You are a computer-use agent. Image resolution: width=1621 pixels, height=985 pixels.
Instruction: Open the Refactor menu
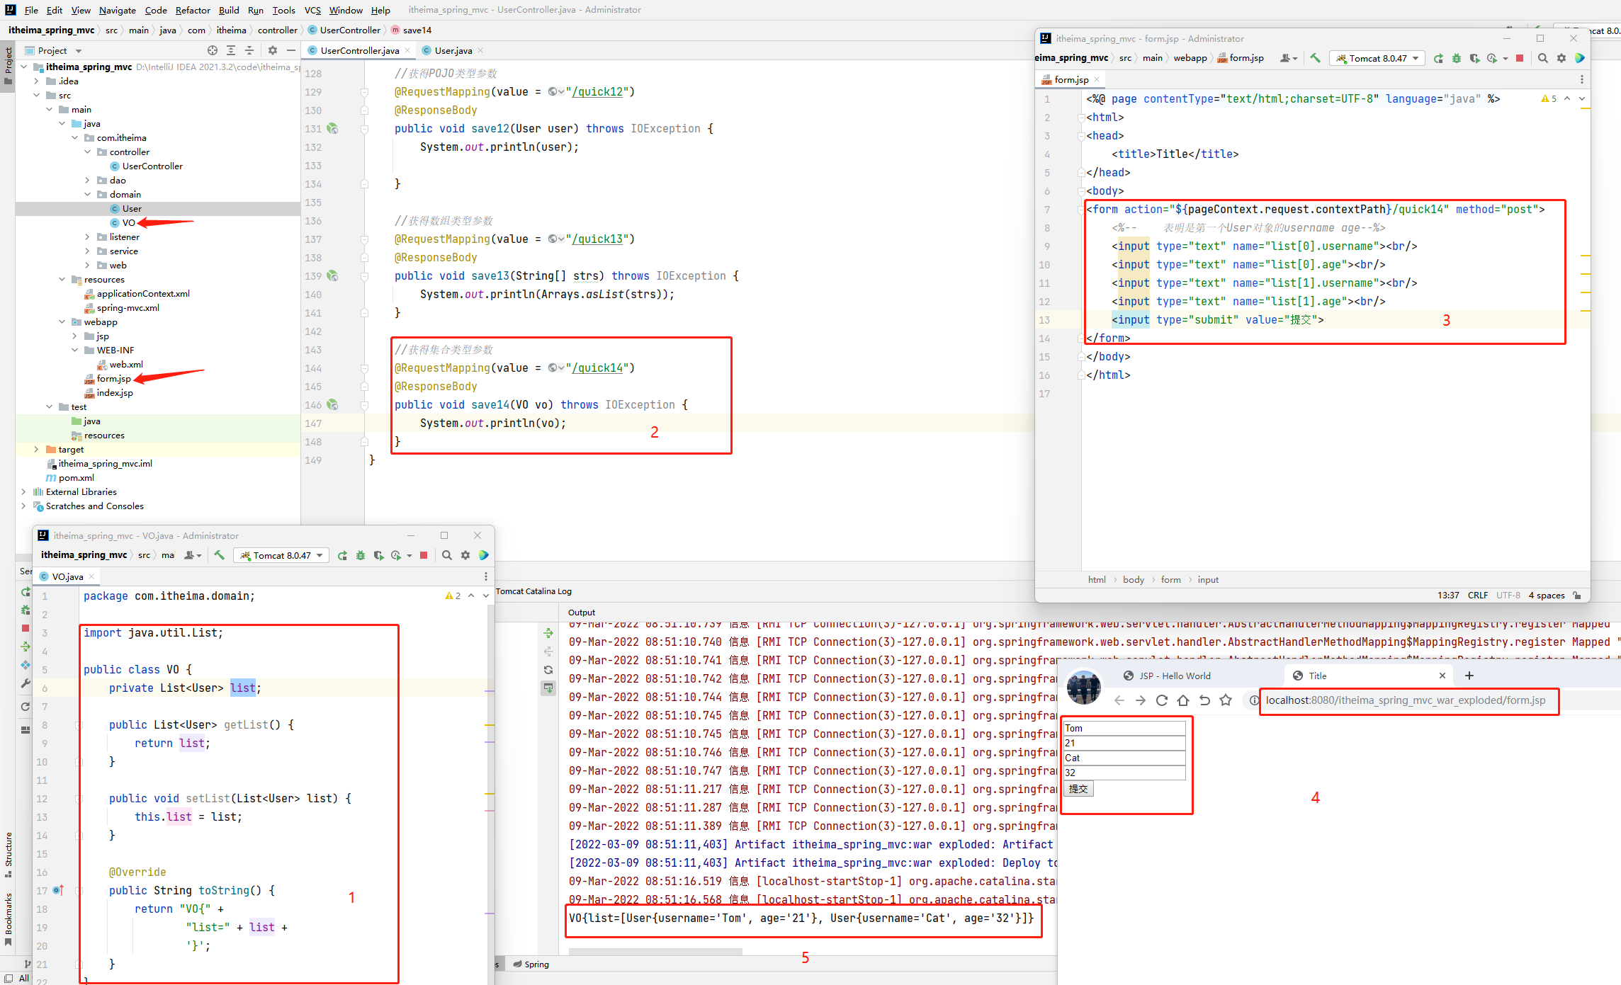click(x=193, y=10)
